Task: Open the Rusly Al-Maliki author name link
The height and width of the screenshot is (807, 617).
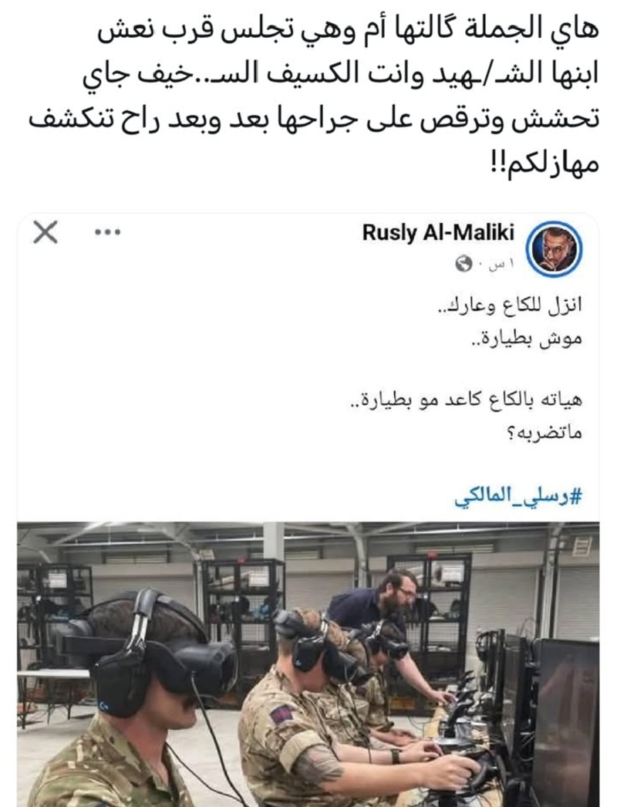Action: coord(438,233)
